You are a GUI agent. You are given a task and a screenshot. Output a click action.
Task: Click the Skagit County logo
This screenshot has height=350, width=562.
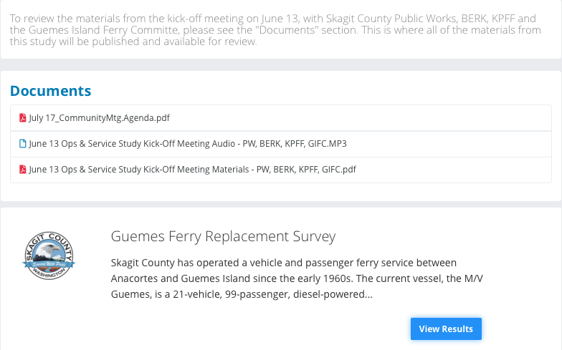[x=49, y=258]
